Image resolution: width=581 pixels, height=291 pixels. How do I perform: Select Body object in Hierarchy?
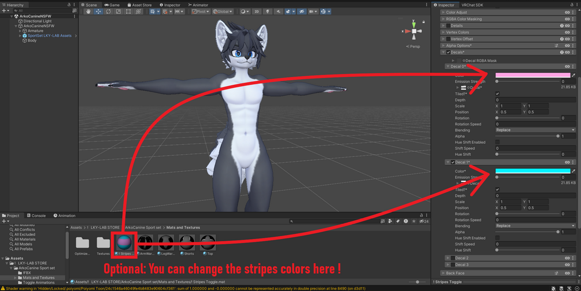[32, 40]
